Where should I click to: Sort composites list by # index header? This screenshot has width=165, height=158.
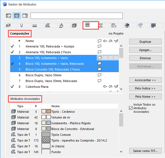(x=19, y=41)
